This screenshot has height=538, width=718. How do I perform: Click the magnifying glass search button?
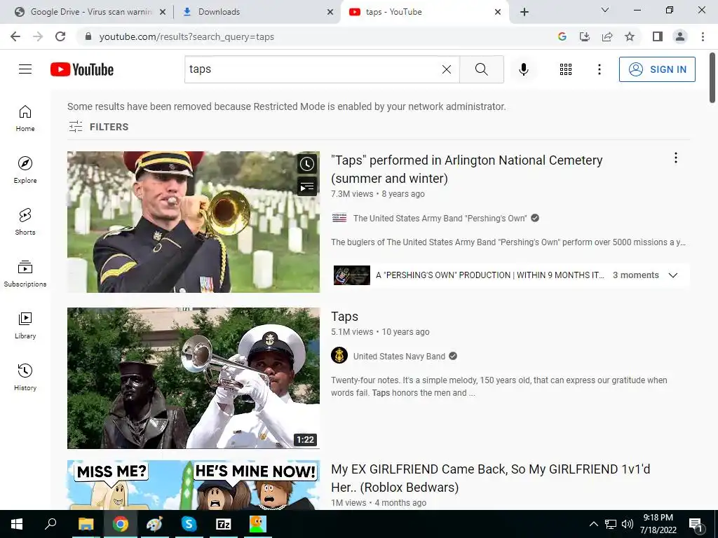[x=481, y=69]
